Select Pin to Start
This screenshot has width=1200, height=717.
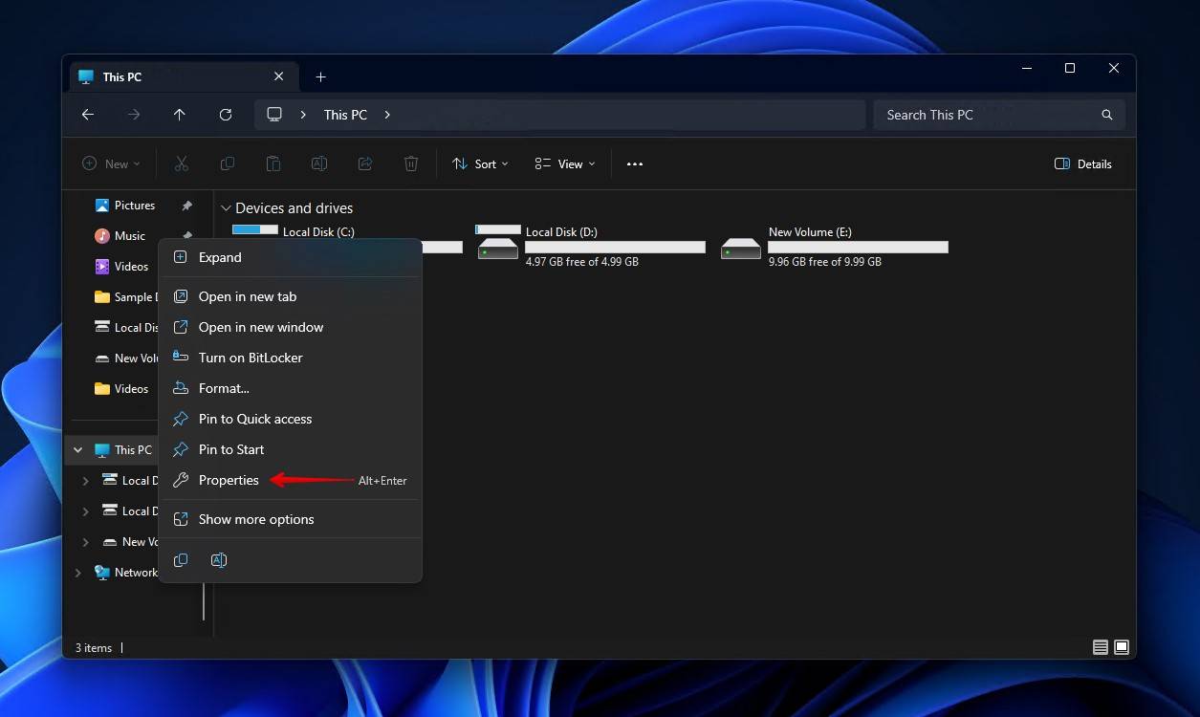(291, 449)
